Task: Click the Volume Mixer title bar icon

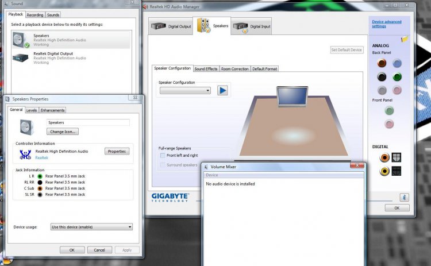Action: pos(206,167)
